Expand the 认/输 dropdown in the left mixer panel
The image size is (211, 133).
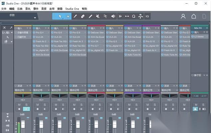pyautogui.click(x=12, y=33)
